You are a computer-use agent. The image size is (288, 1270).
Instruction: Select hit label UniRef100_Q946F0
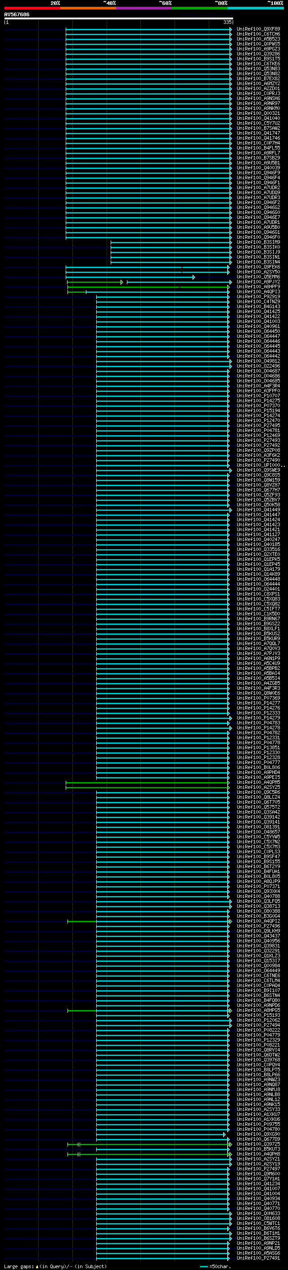point(258,237)
